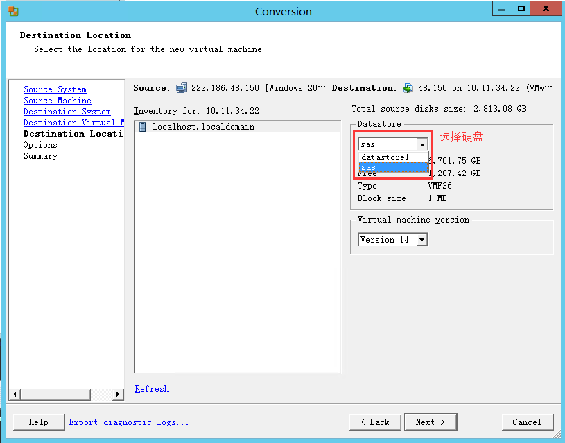
Task: Click the steps panel horizontal scrollbar thumb
Action: point(55,394)
